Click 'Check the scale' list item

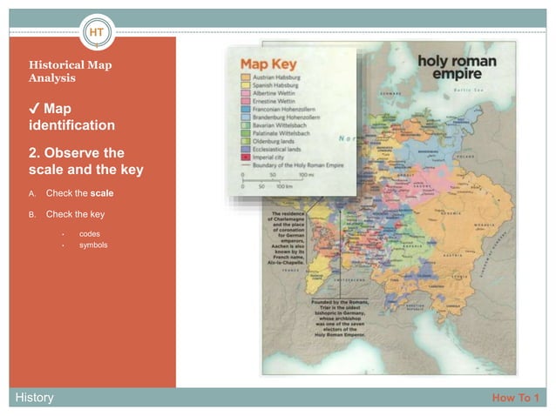79,193
